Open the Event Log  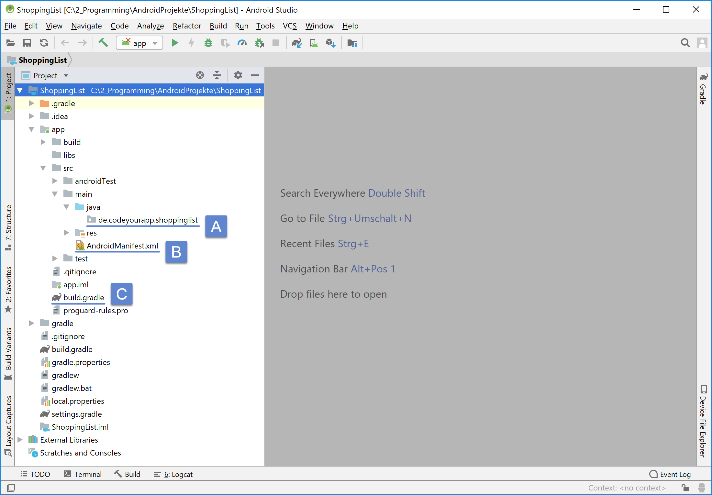(670, 474)
